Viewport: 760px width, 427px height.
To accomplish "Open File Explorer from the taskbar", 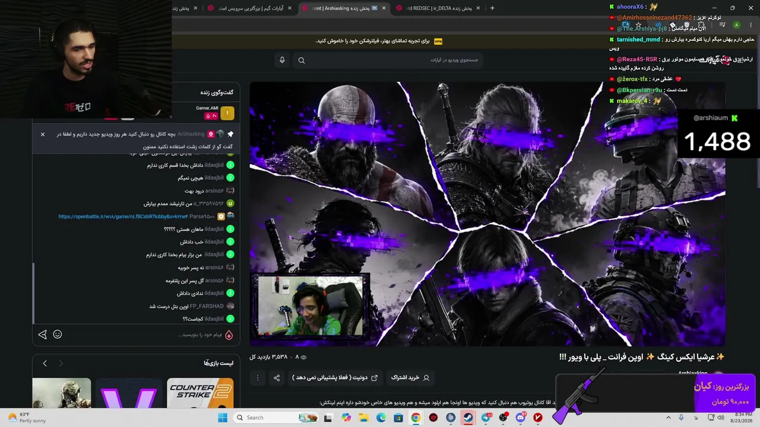I will tap(363, 418).
